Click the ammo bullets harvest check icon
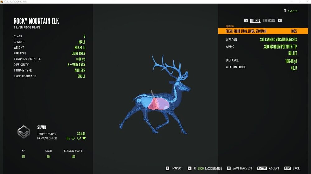The height and width of the screenshot is (174, 311). point(68,138)
